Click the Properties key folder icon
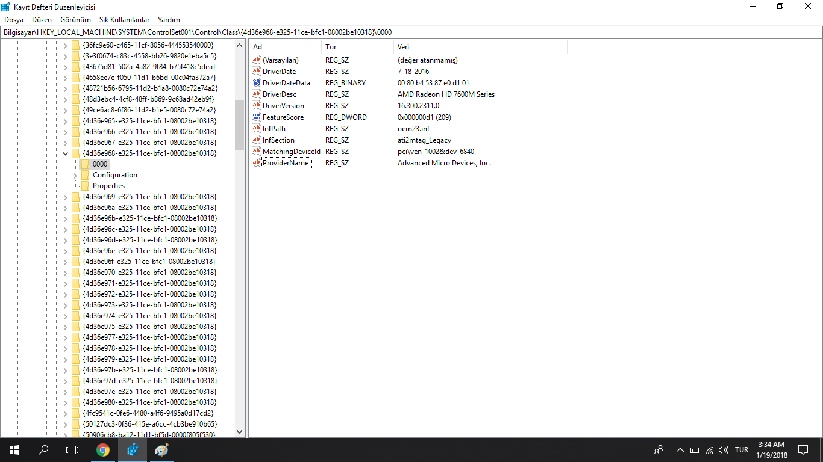This screenshot has height=462, width=823. (85, 186)
